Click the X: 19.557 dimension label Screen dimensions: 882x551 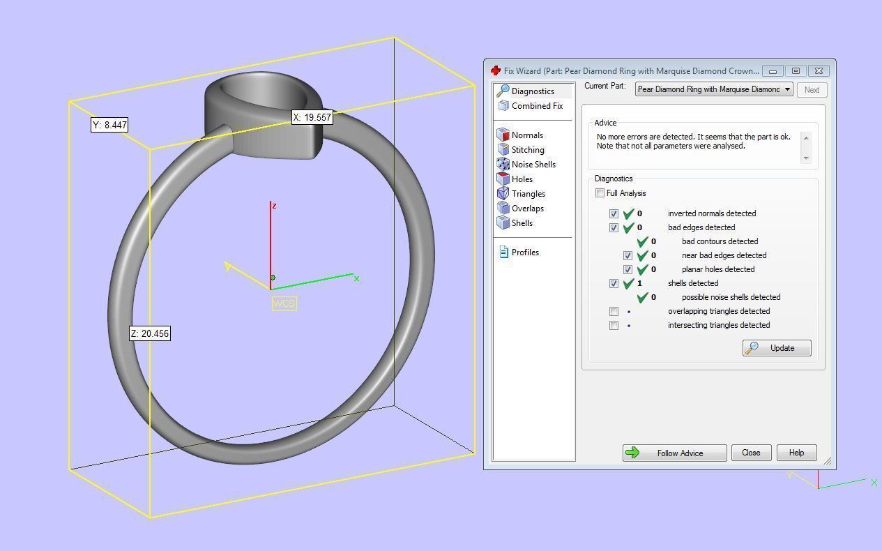pyautogui.click(x=312, y=117)
